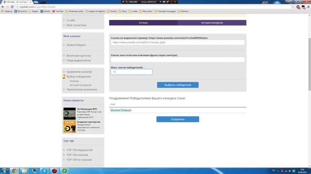Open Приложение аналитики in the sidebar
The width and height of the screenshot is (311, 174).
[82, 89]
